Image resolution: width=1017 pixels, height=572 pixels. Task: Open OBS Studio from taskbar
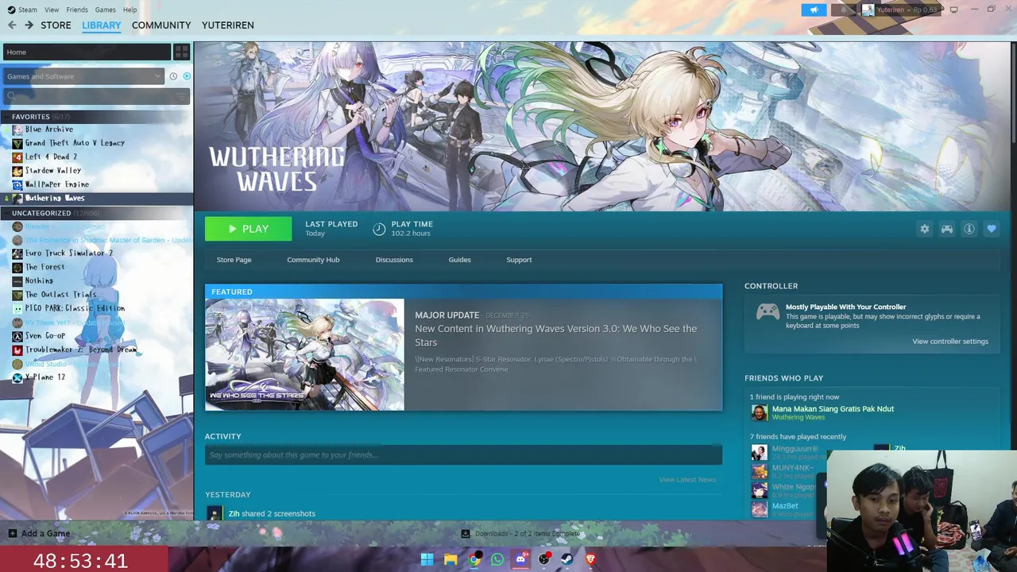coord(544,559)
